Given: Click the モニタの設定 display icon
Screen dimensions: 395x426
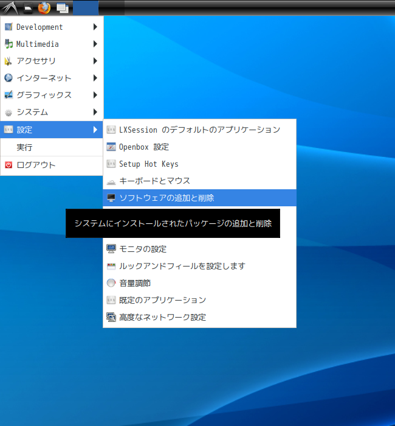Looking at the screenshot, I should 111,249.
